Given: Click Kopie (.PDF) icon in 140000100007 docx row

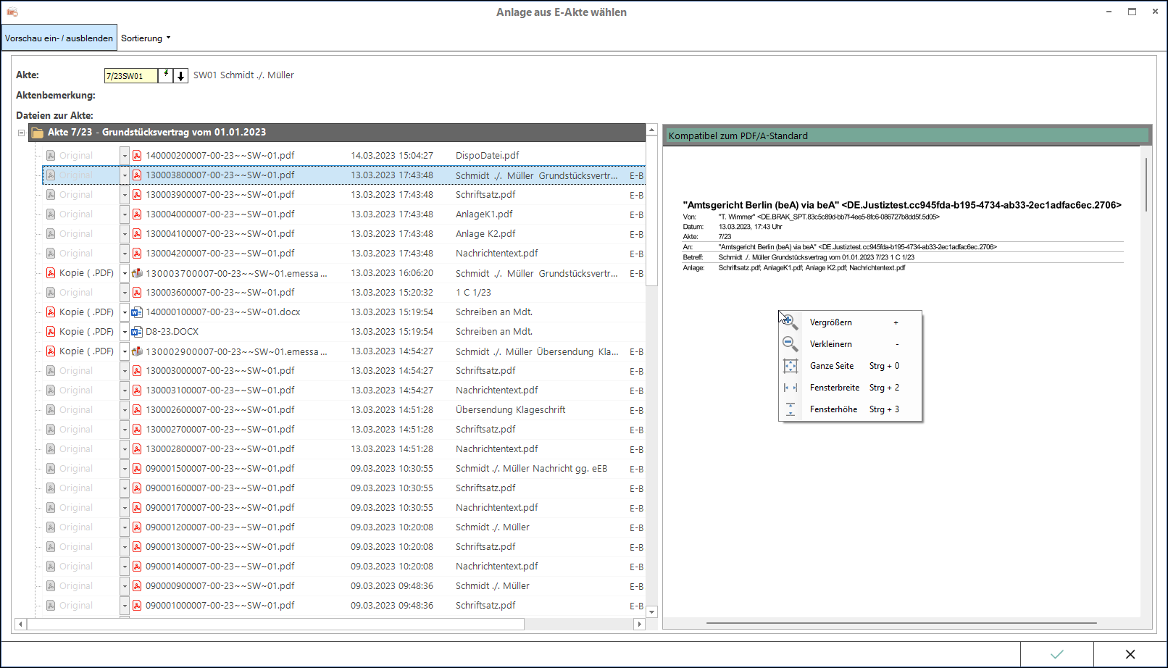Looking at the screenshot, I should point(51,312).
